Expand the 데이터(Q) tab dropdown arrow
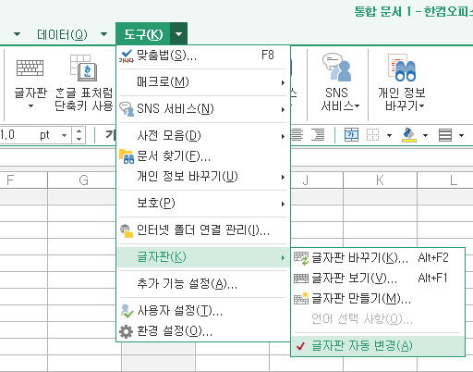 [103, 34]
